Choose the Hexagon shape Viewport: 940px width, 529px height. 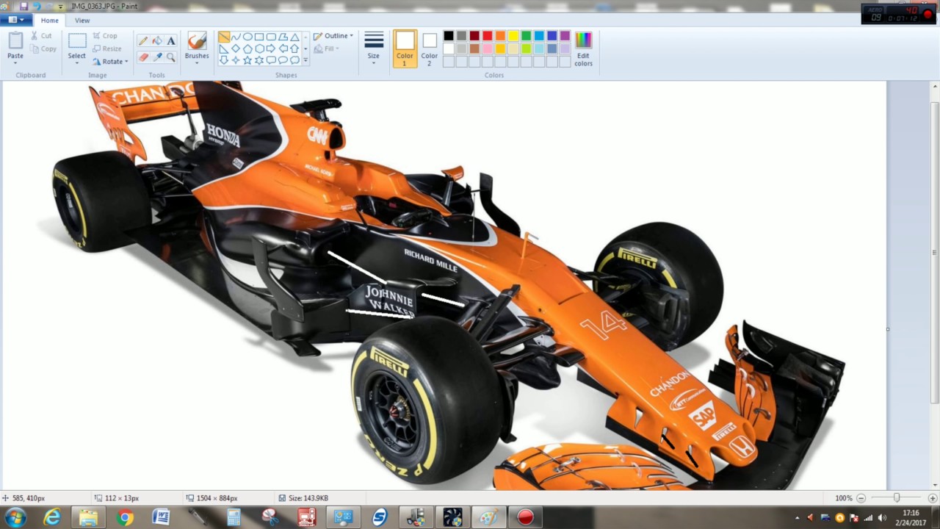[x=259, y=48]
